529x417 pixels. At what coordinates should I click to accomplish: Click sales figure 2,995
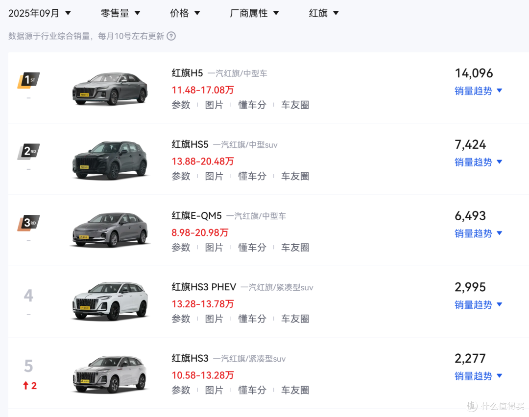[470, 287]
